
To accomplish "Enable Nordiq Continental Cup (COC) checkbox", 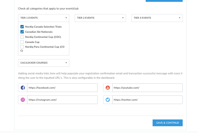I will click(x=22, y=37).
